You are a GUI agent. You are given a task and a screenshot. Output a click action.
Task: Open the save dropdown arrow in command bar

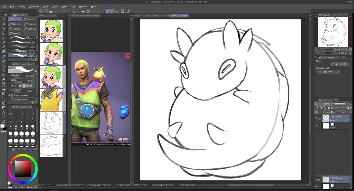59,11
